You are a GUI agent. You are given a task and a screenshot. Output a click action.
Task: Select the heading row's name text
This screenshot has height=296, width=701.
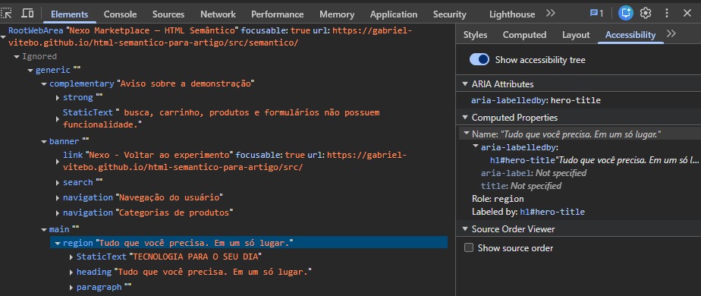[x=212, y=272]
